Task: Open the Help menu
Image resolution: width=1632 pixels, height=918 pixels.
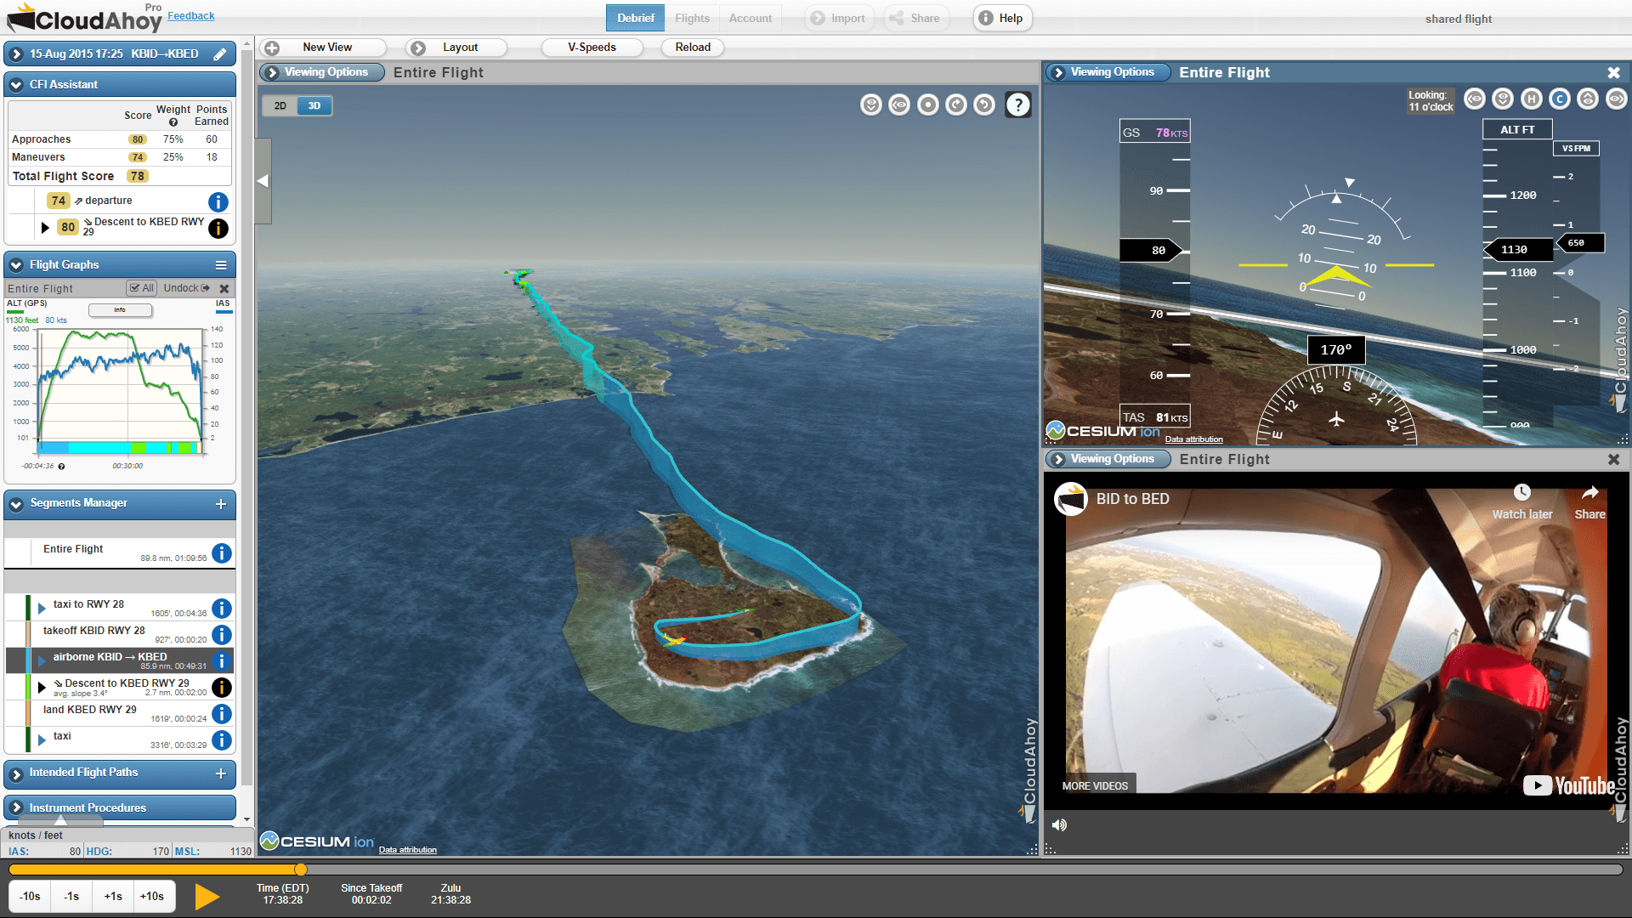Action: click(x=1002, y=18)
